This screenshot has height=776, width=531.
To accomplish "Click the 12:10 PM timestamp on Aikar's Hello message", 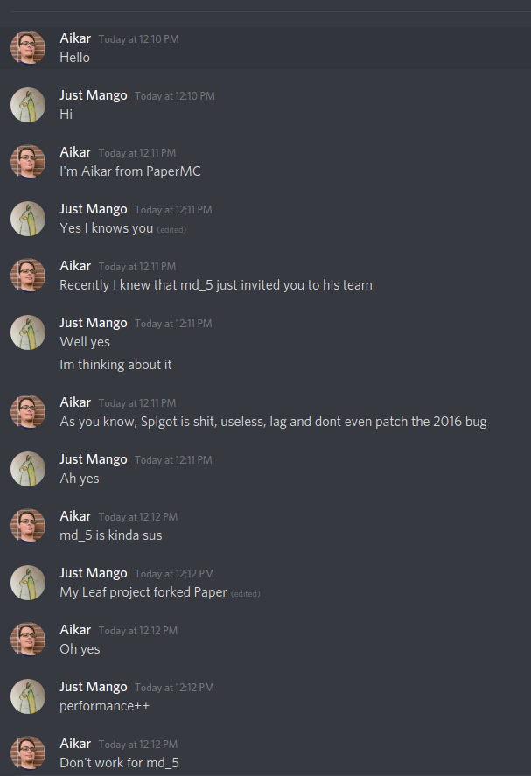I will point(138,39).
